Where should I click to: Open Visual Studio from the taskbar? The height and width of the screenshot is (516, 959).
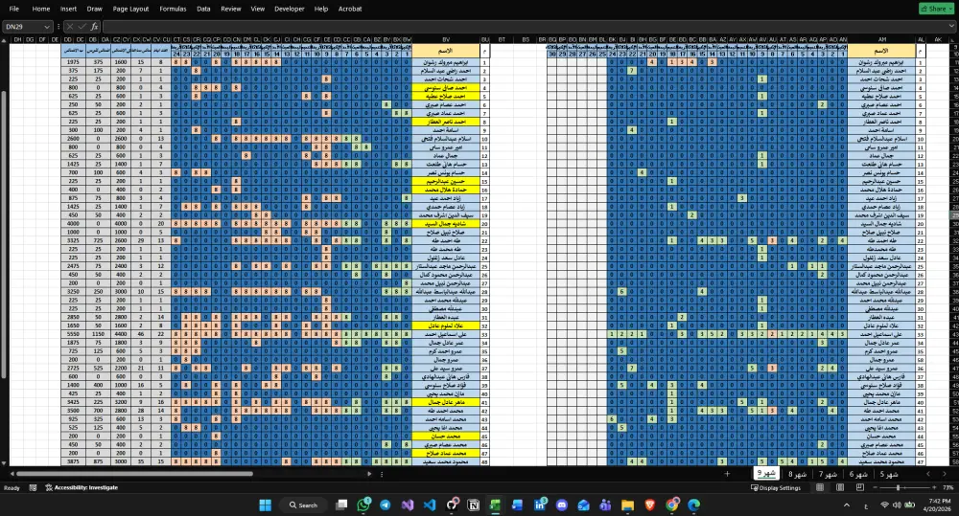[x=408, y=505]
